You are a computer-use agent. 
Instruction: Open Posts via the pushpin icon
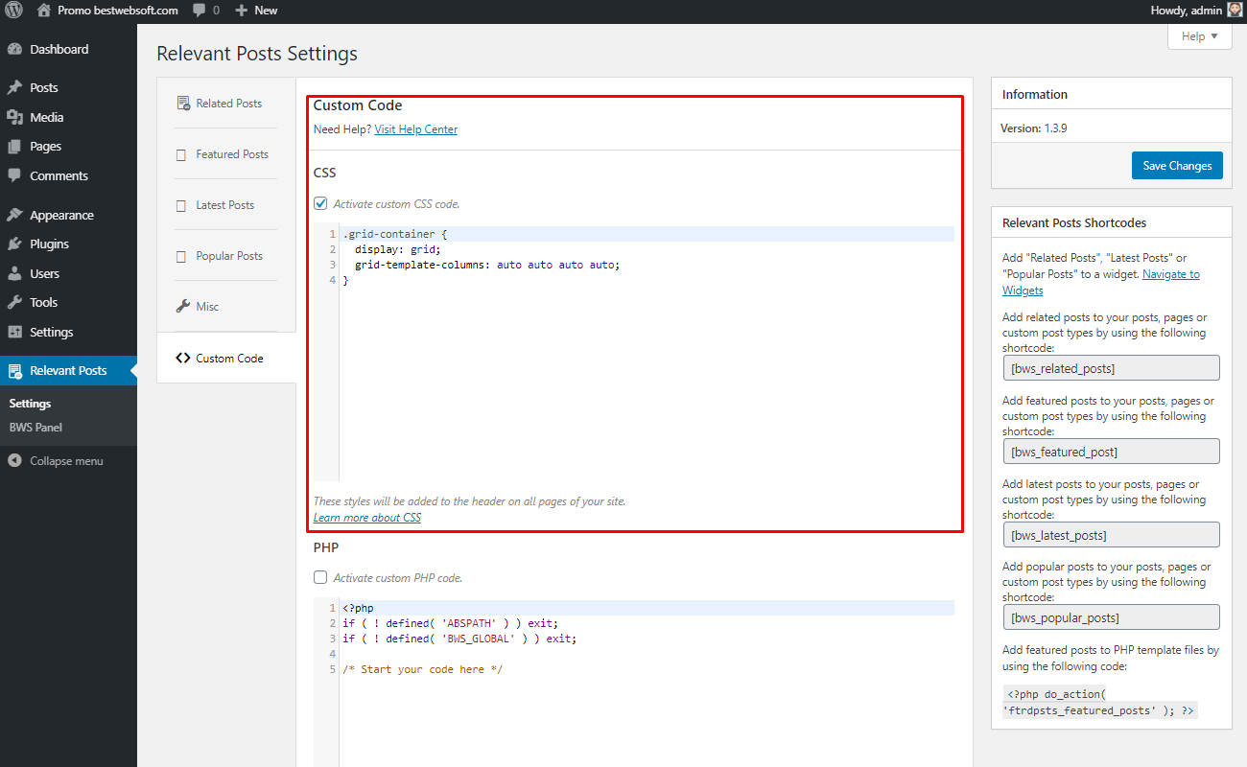click(x=14, y=87)
